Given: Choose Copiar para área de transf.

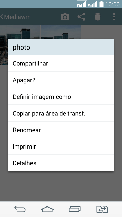Looking at the screenshot, I should pos(61,113).
